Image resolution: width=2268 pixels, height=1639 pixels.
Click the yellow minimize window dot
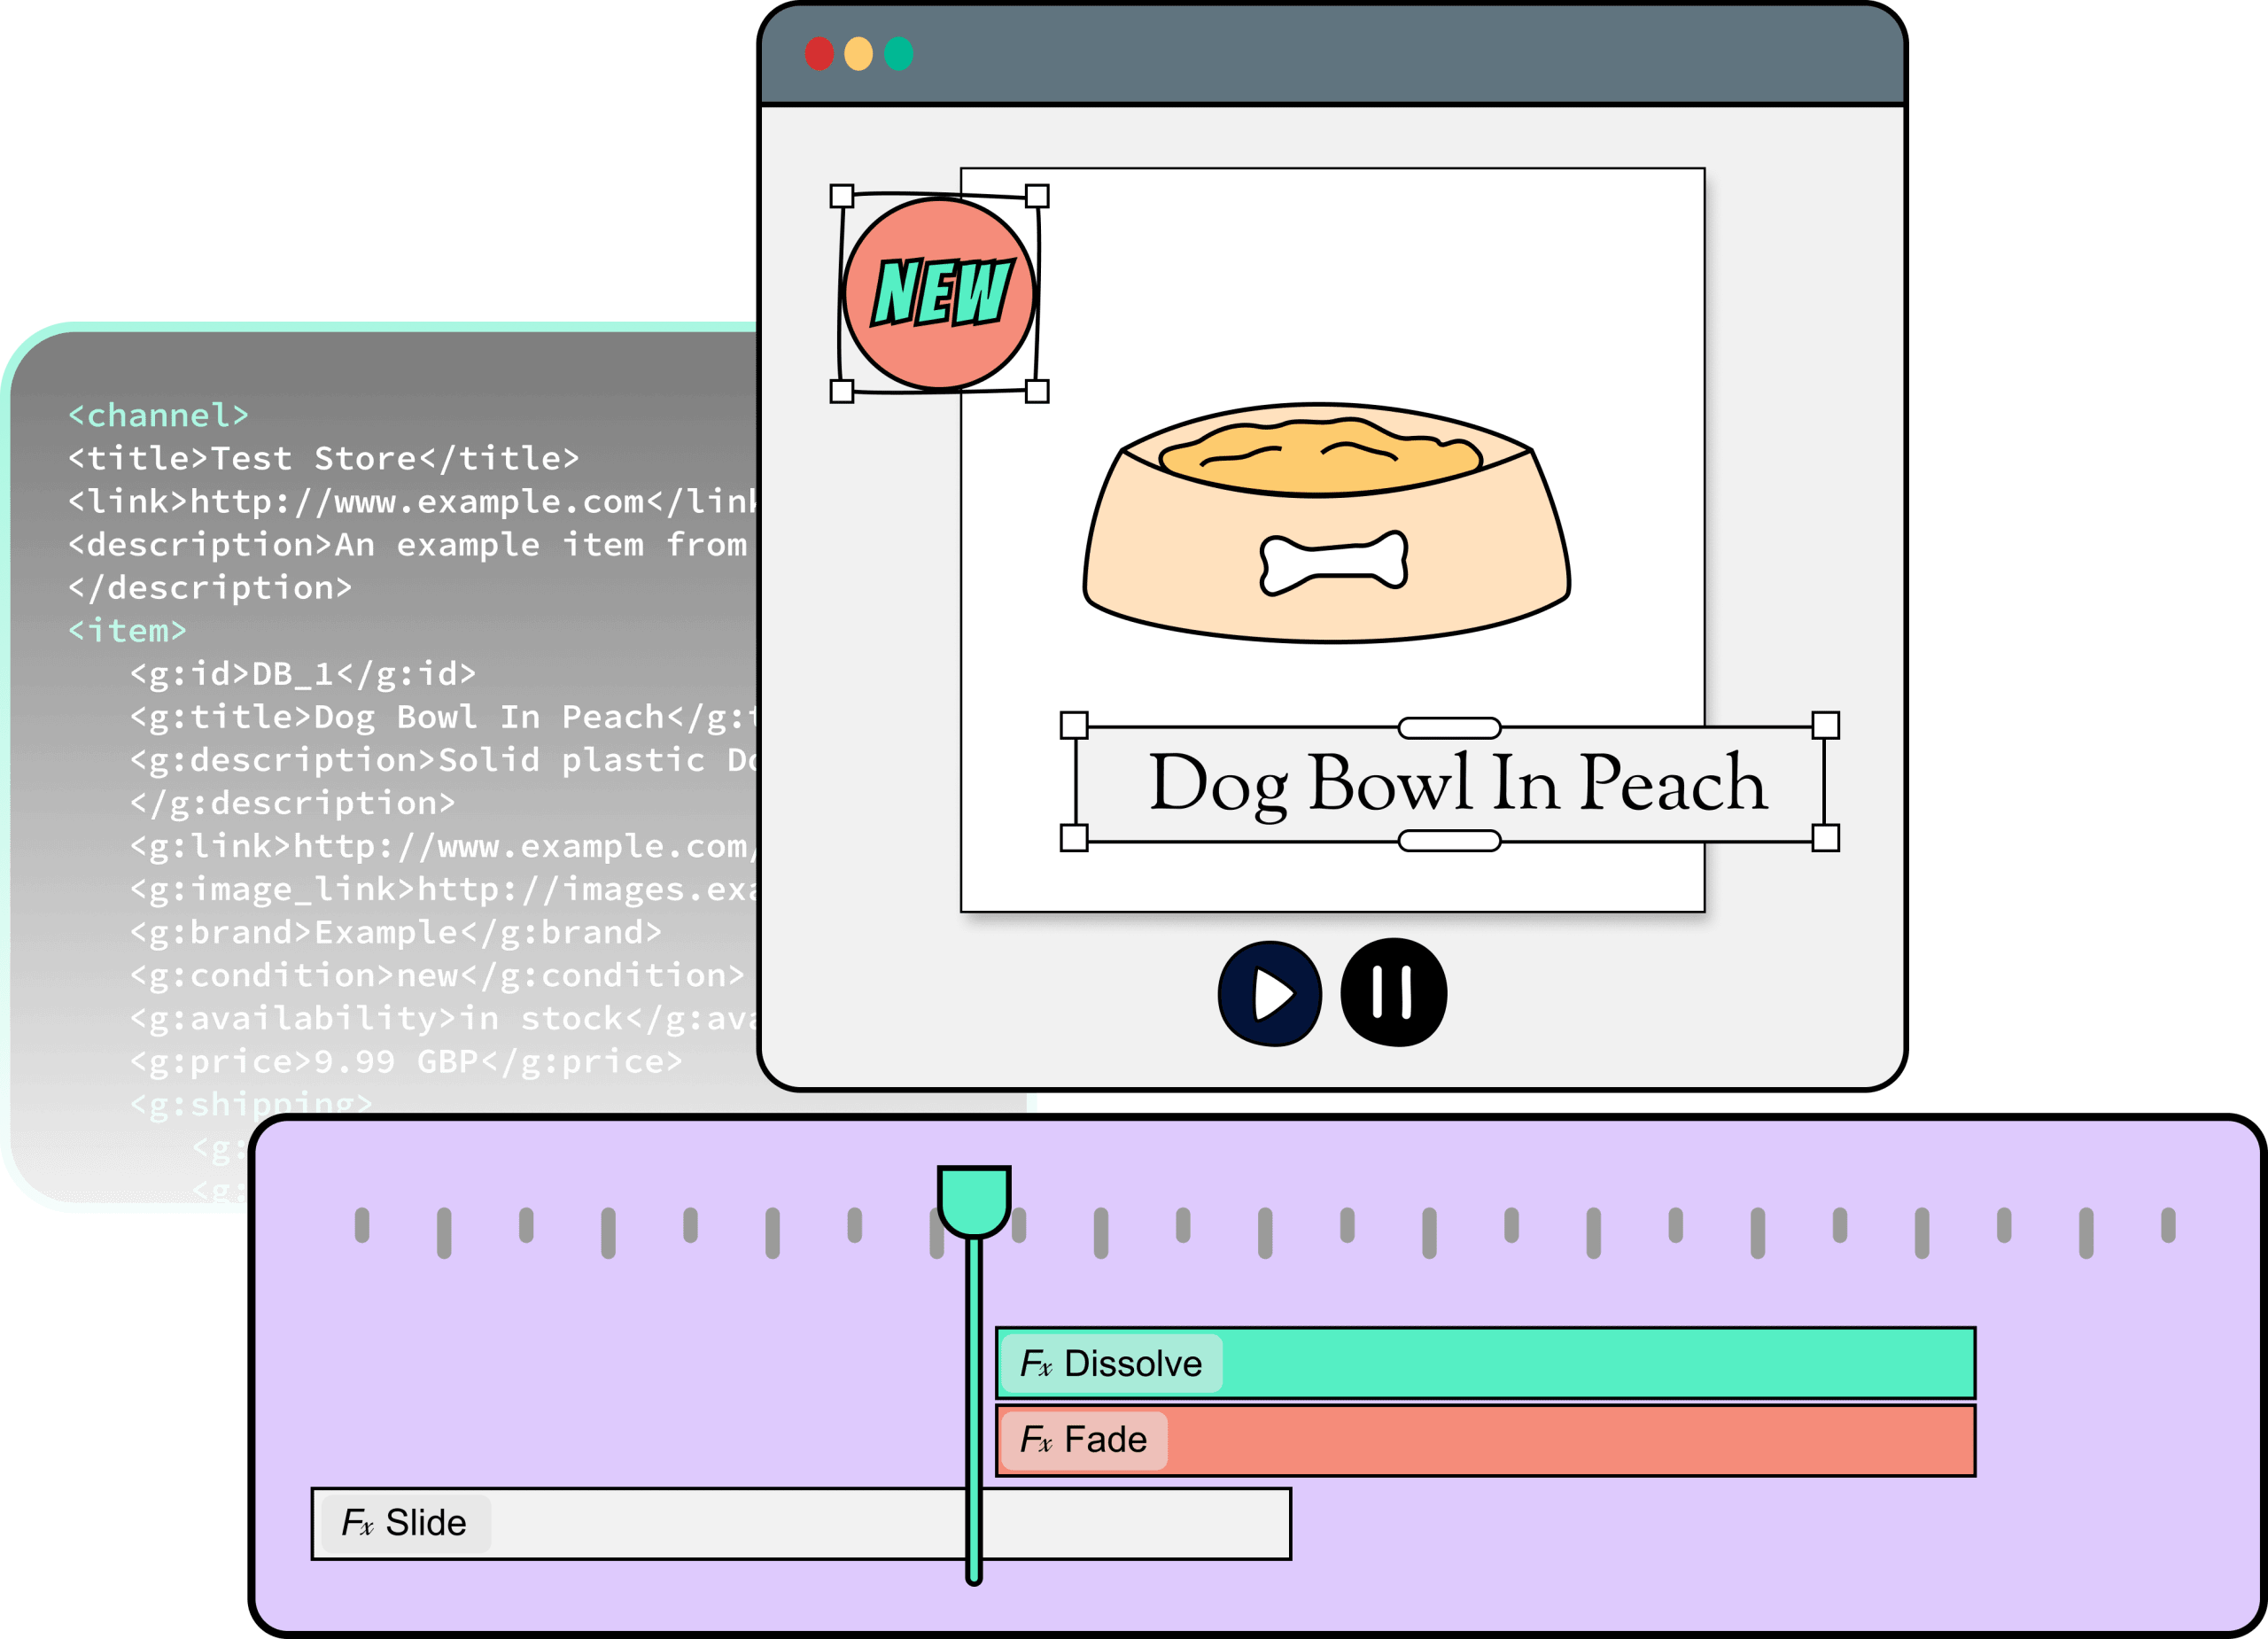click(858, 53)
